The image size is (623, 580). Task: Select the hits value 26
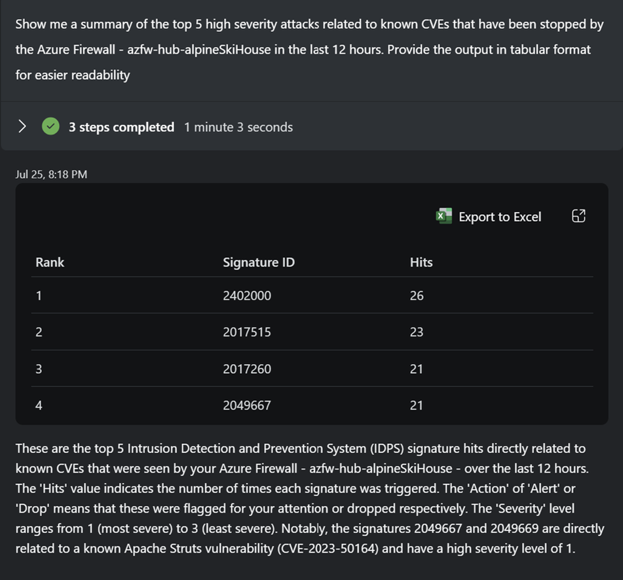pyautogui.click(x=417, y=296)
